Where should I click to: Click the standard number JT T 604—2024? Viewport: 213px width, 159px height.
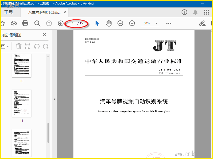coord(170,70)
